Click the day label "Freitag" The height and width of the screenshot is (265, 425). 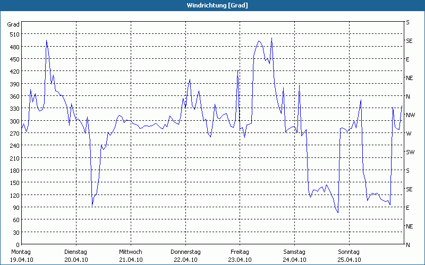point(240,252)
